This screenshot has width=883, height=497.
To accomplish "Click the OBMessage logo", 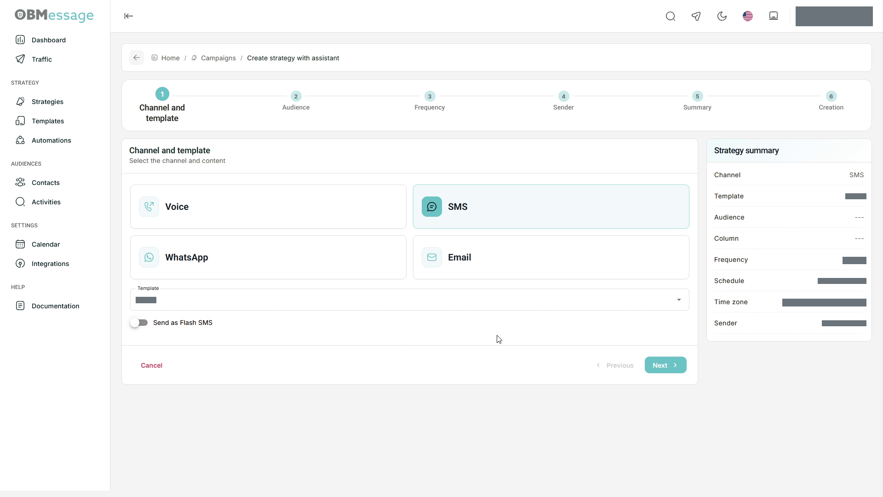I will point(54,16).
